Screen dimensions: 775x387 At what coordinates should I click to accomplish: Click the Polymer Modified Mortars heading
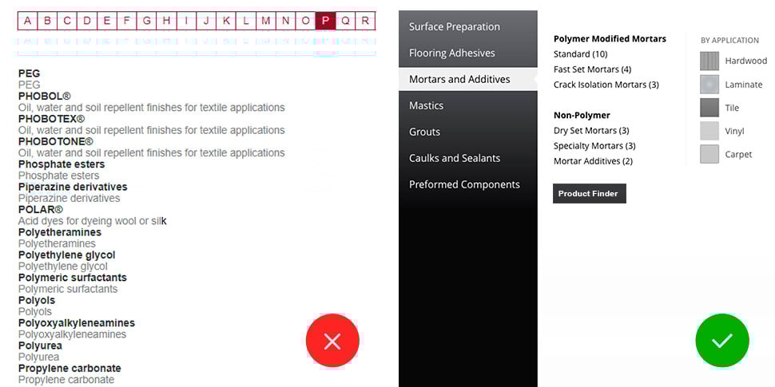[x=610, y=39]
